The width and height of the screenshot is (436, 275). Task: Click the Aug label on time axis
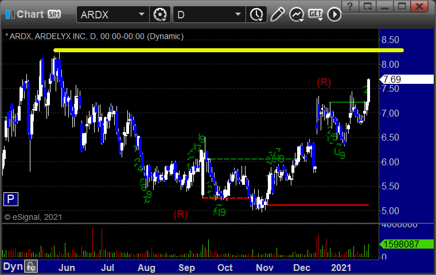point(146,268)
